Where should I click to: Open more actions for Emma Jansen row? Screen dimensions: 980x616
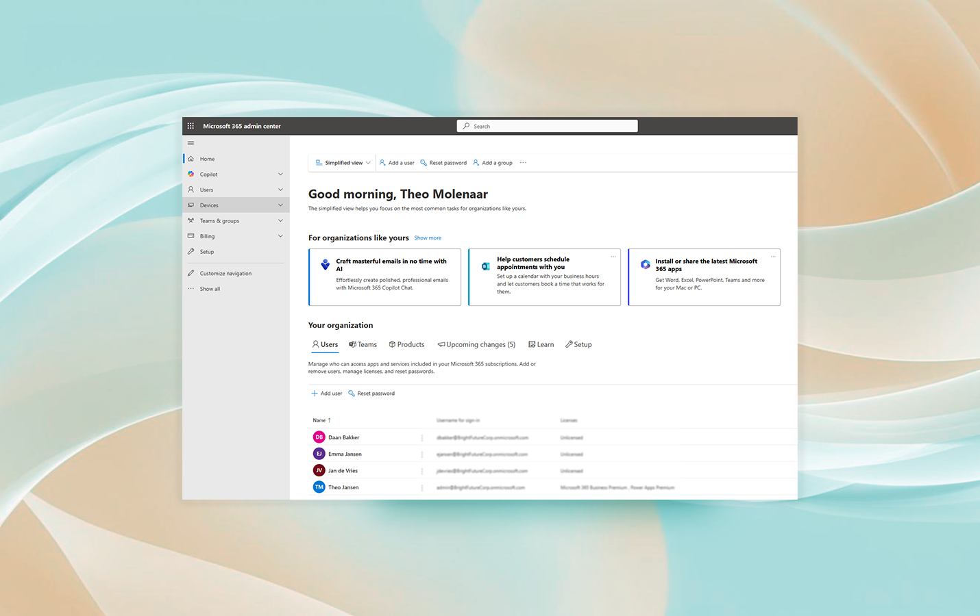pyautogui.click(x=422, y=454)
